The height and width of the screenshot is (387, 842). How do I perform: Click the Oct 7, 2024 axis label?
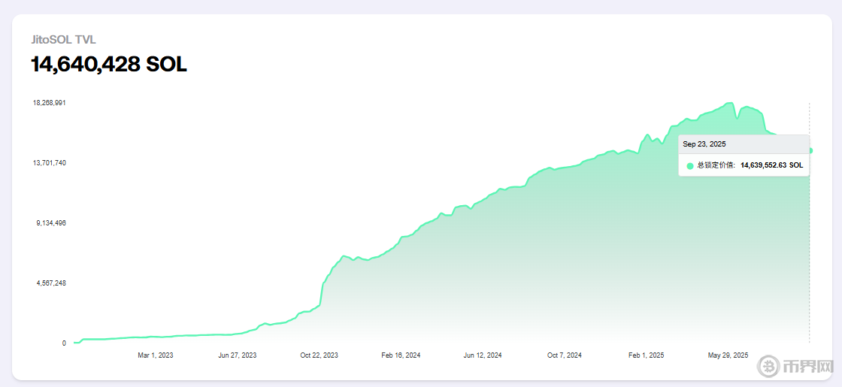tap(565, 355)
